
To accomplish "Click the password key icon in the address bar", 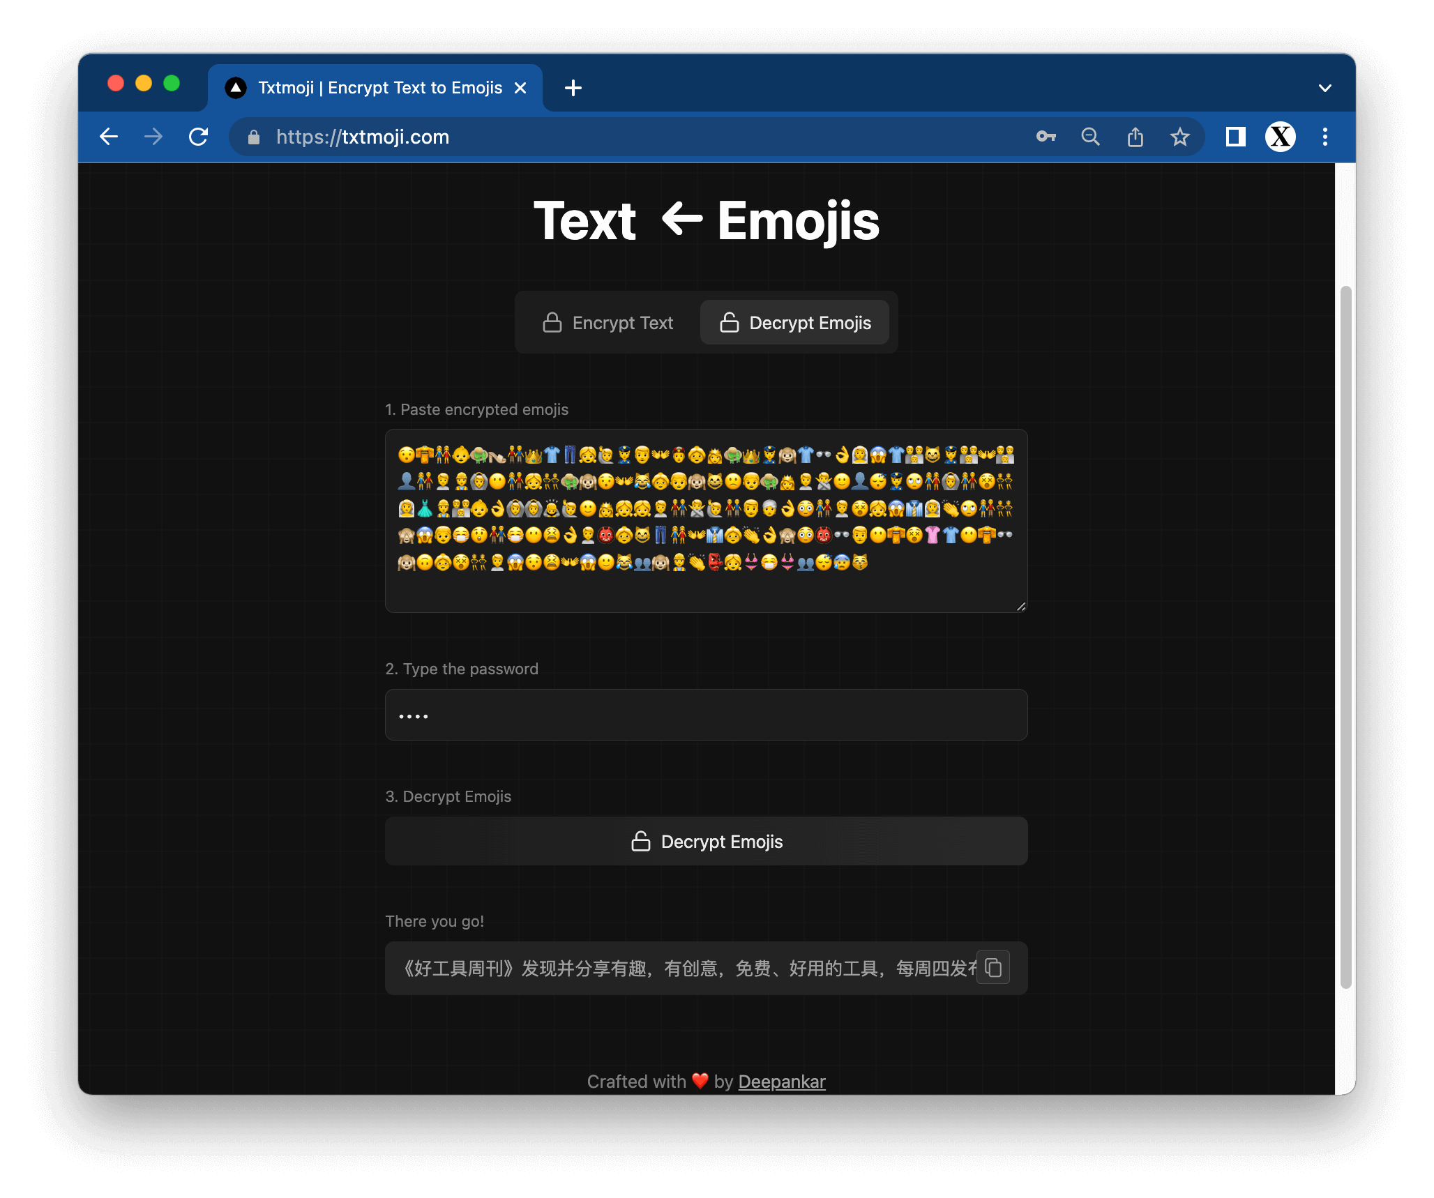I will tap(1046, 137).
